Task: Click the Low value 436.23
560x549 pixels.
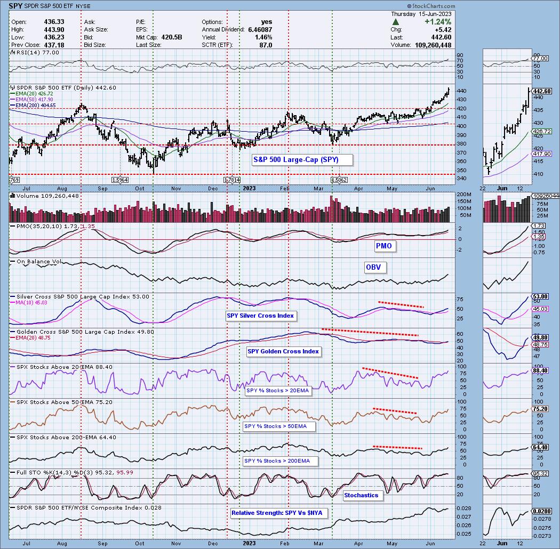Action: point(54,37)
